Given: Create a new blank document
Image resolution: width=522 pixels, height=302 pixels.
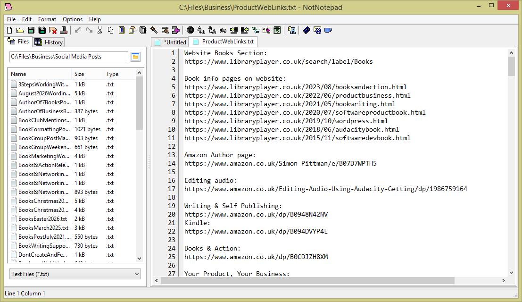Looking at the screenshot, I should 9,30.
